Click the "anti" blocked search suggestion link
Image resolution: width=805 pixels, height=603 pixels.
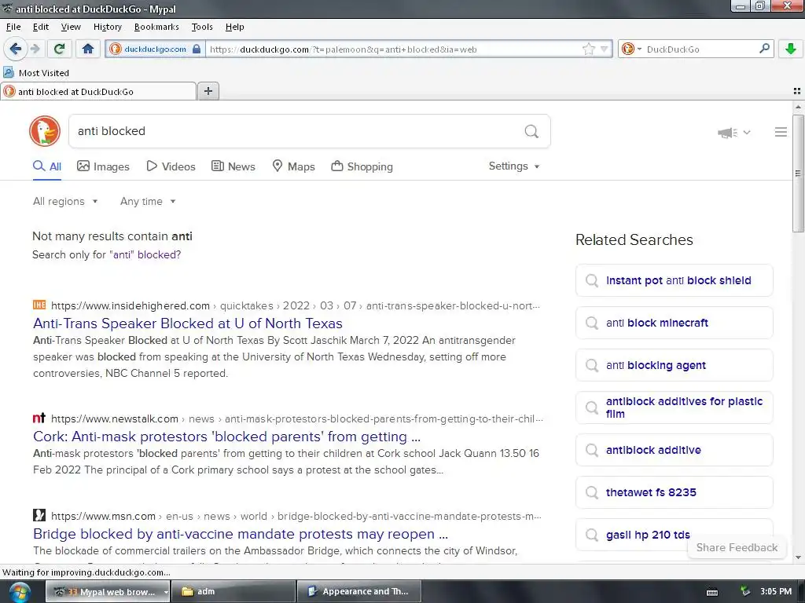(x=145, y=255)
